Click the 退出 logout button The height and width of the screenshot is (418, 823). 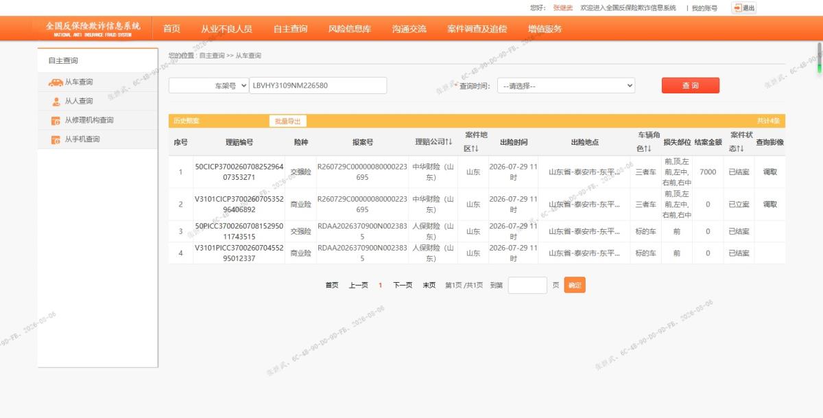[x=744, y=8]
